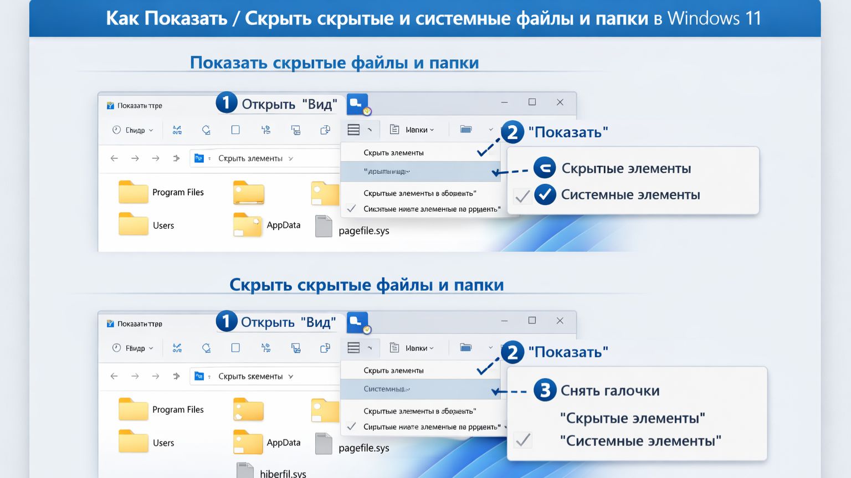Click the bold up-level arrow in the lower Explorer
Screen dimensions: 851x478
[x=176, y=376]
